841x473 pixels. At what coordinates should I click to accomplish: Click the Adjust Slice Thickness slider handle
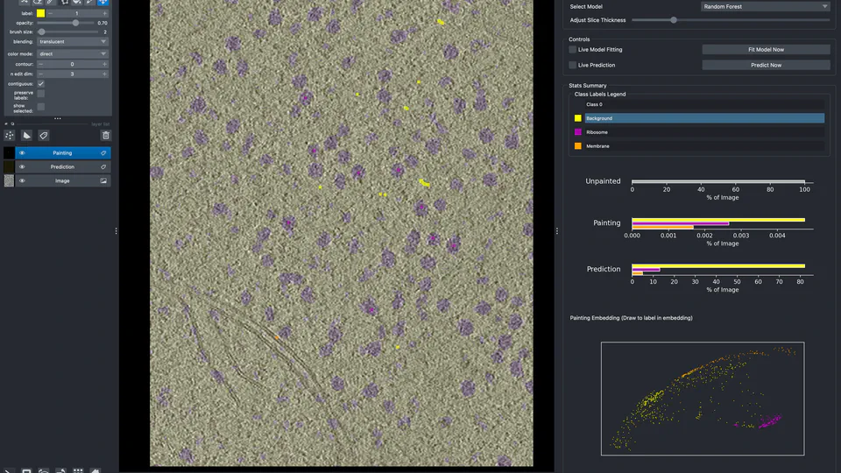(x=674, y=20)
